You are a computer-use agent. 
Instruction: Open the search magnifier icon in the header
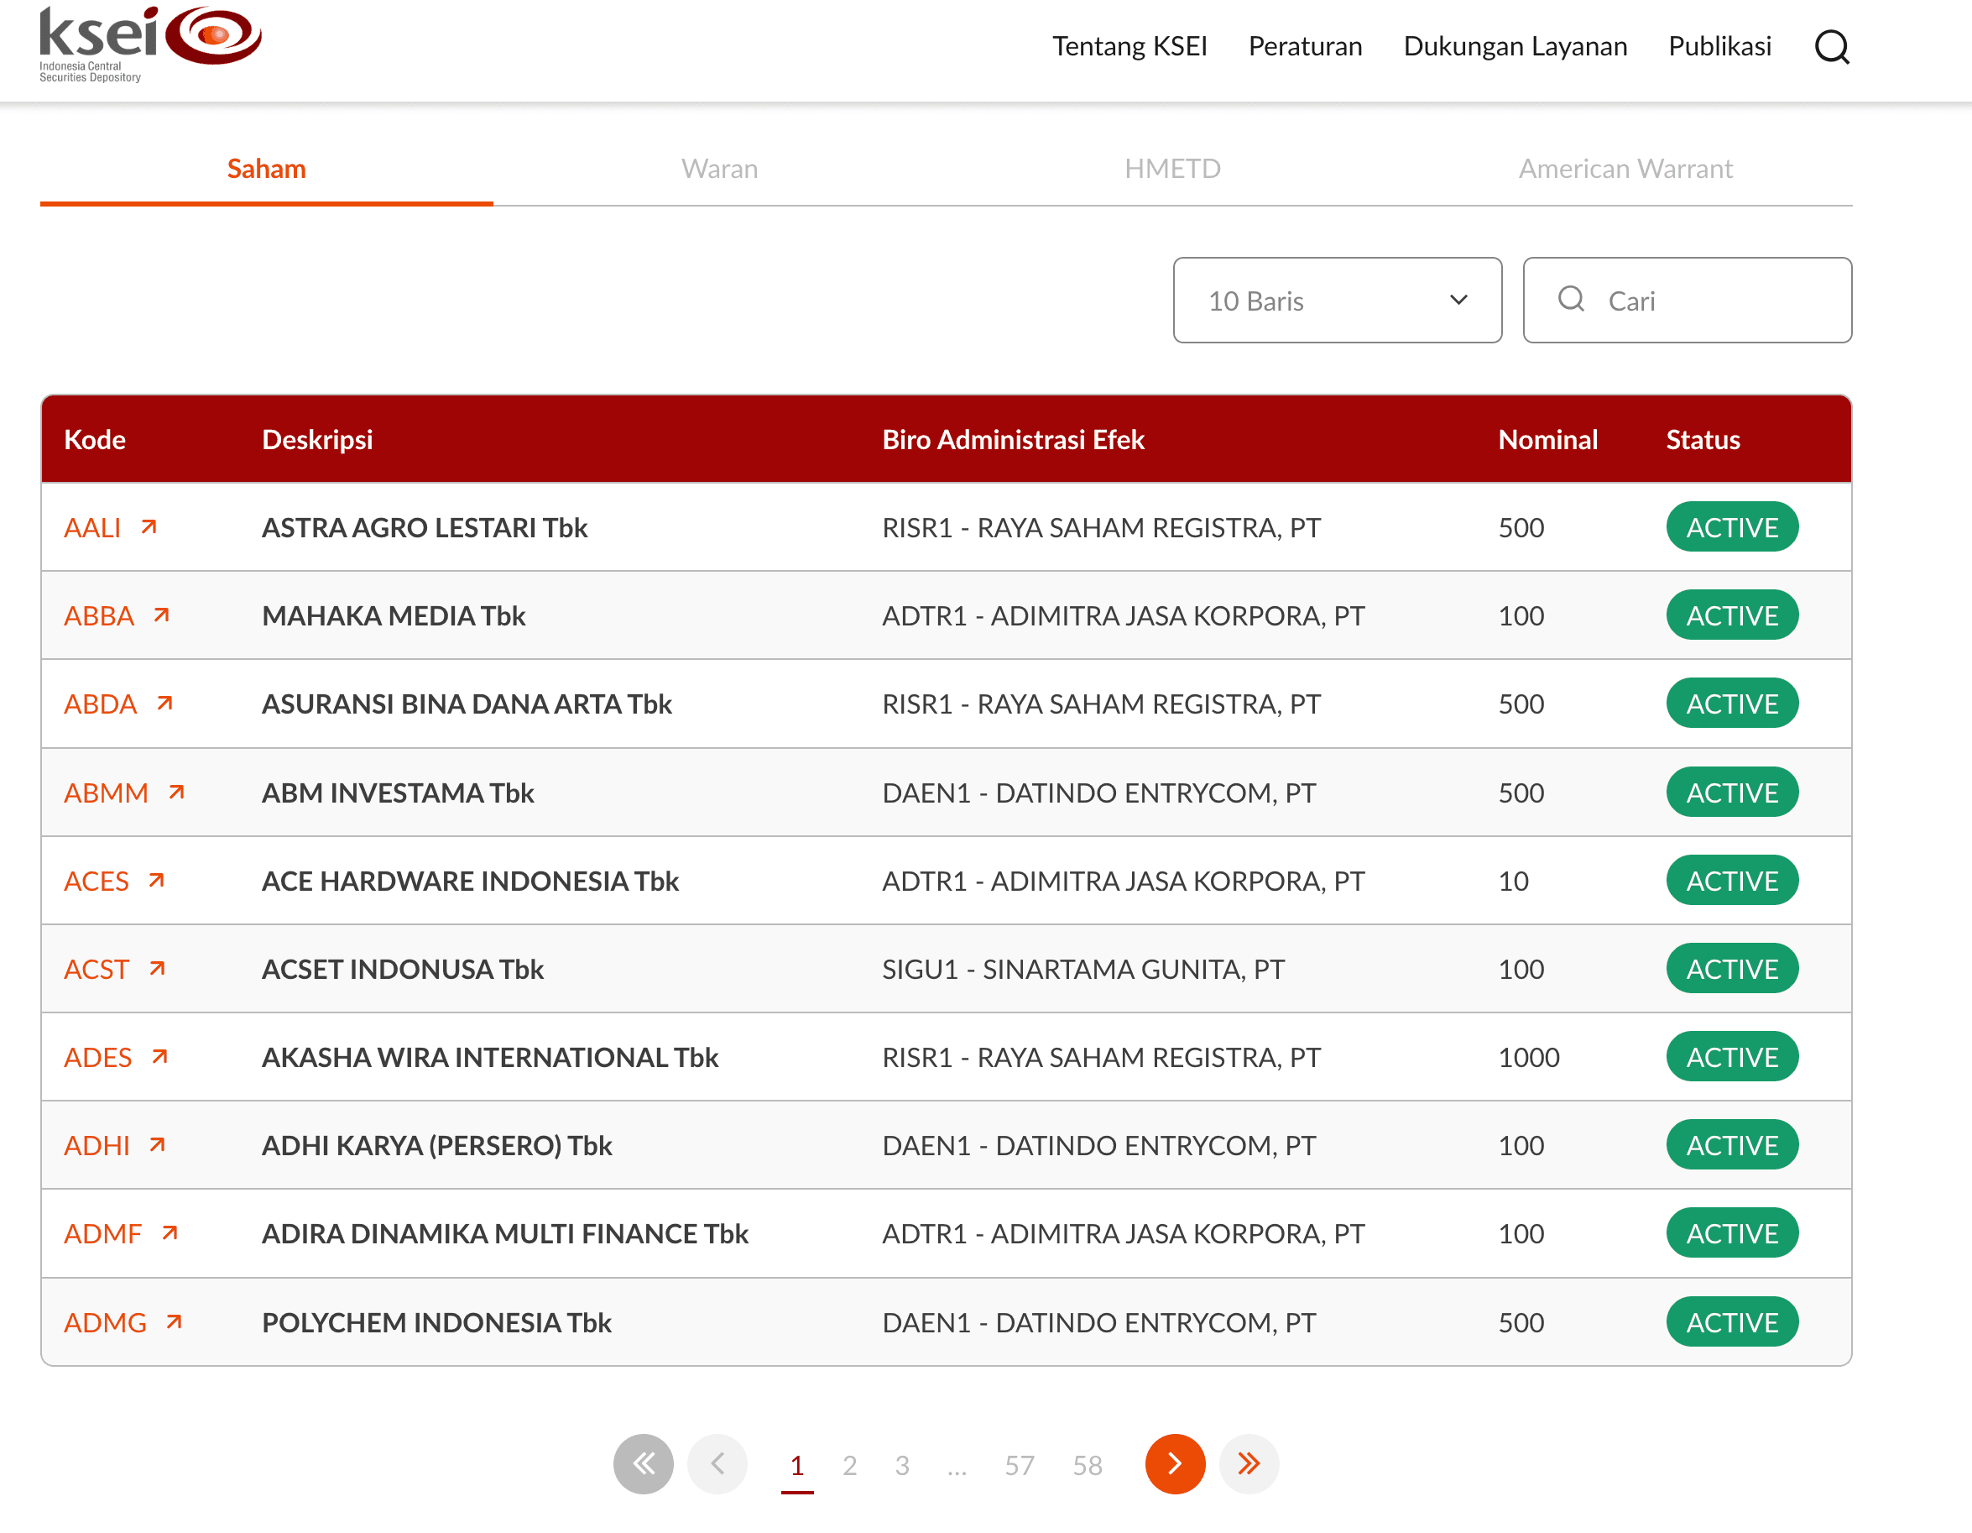tap(1833, 47)
